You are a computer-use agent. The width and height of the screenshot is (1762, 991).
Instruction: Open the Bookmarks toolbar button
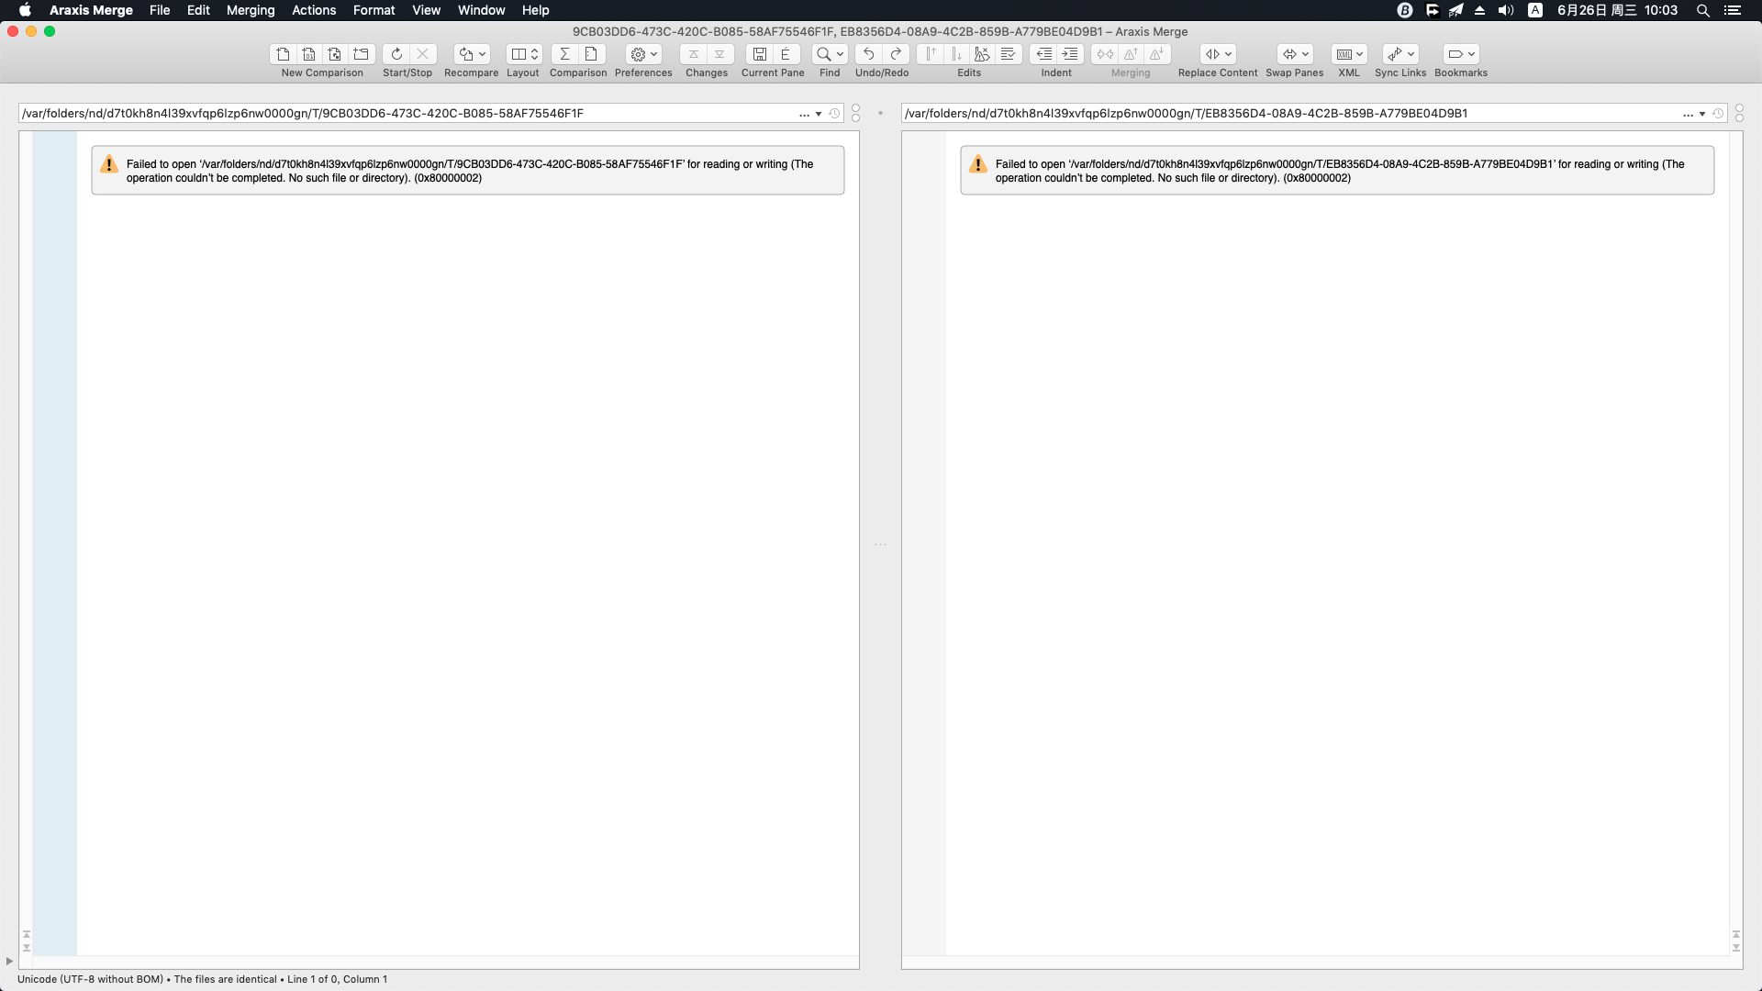1460,54
